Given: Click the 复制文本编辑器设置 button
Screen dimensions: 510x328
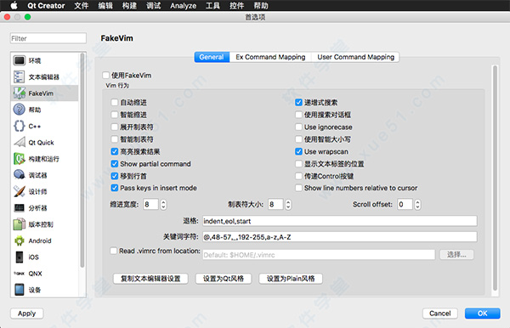Looking at the screenshot, I should tap(150, 279).
